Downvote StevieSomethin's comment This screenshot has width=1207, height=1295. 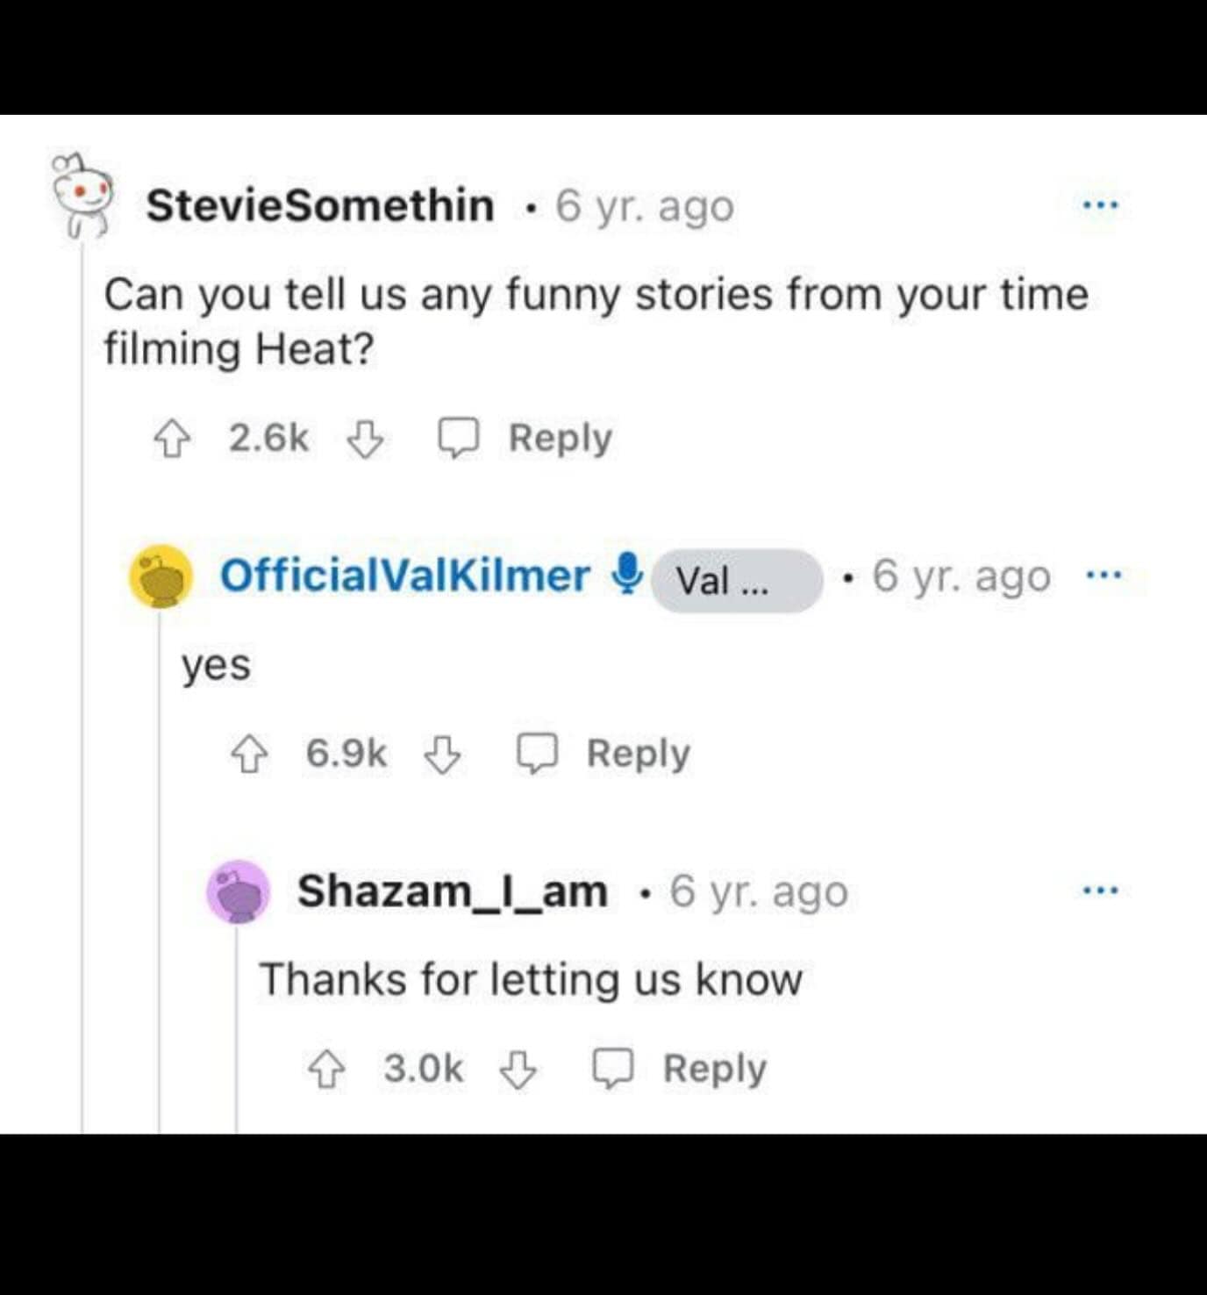tap(365, 439)
